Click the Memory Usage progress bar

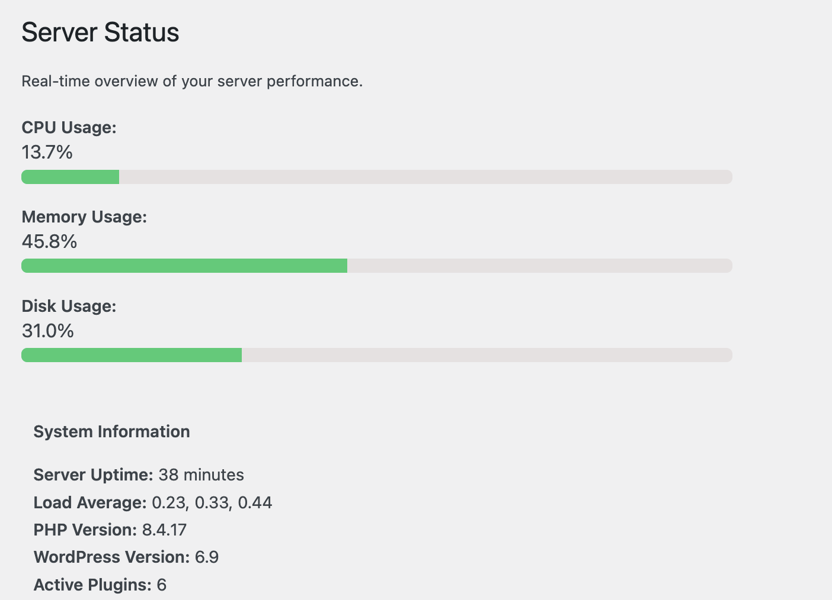[x=377, y=266]
